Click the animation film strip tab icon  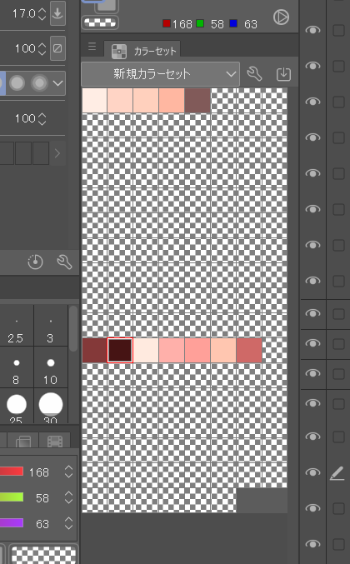pos(55,441)
